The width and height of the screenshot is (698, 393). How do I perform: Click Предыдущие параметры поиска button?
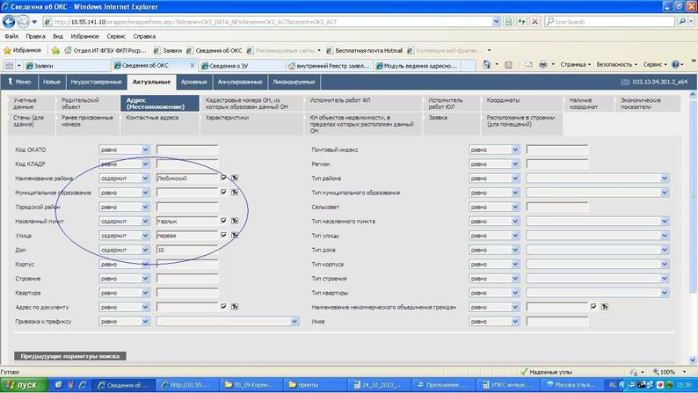70,356
